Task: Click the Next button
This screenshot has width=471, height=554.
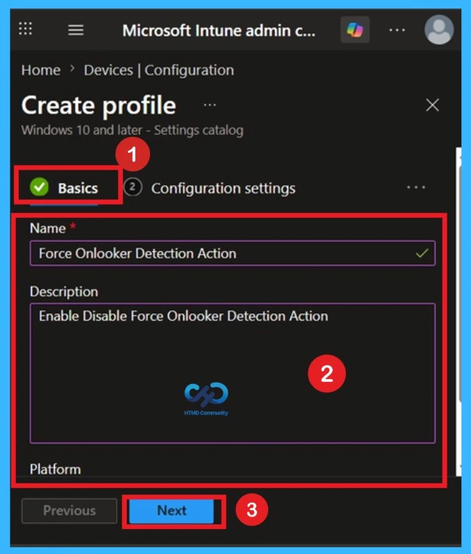Action: coord(172,510)
